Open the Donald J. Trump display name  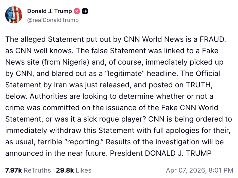pos(50,11)
